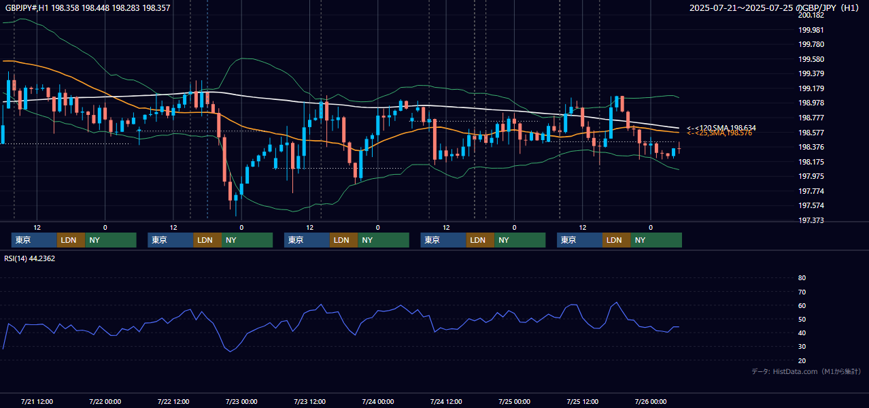
Task: Click the 199.580 price axis value
Action: pyautogui.click(x=811, y=59)
